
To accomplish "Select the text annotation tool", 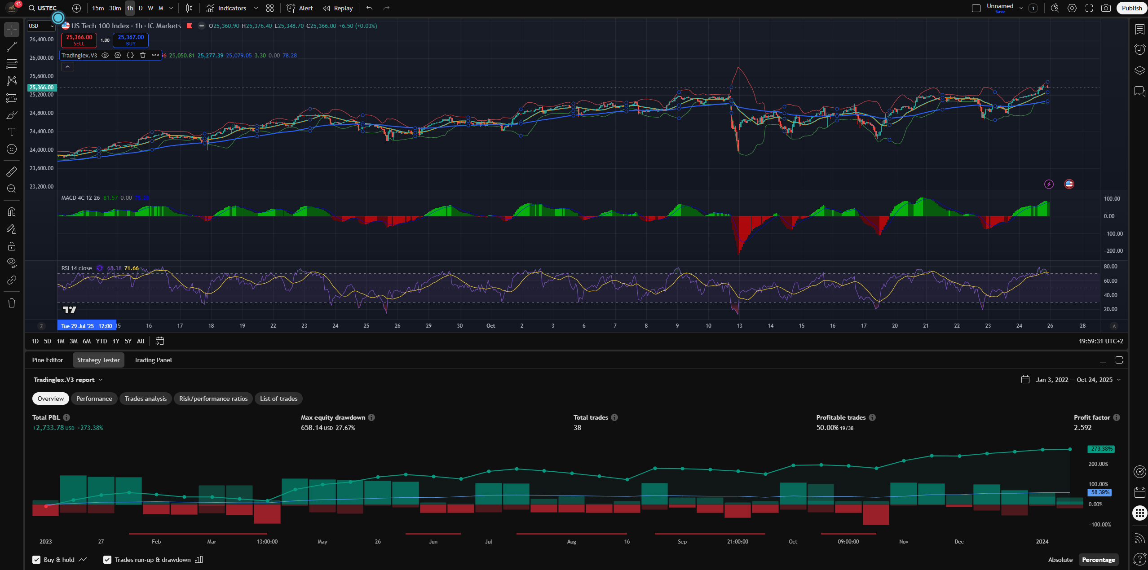I will point(12,132).
